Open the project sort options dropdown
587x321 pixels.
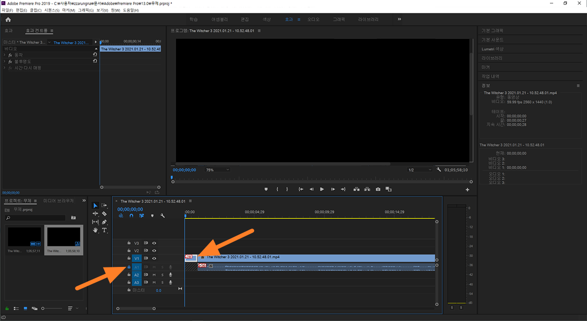(x=72, y=309)
